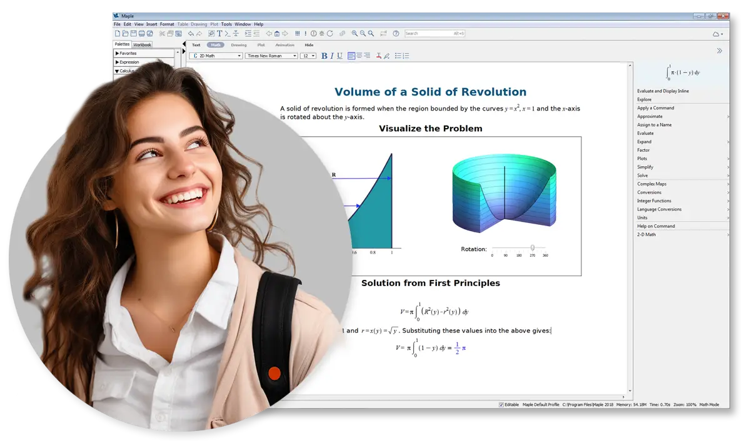Open the font size dropdown

click(307, 55)
